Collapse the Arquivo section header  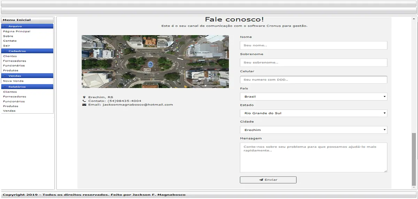pyautogui.click(x=27, y=26)
